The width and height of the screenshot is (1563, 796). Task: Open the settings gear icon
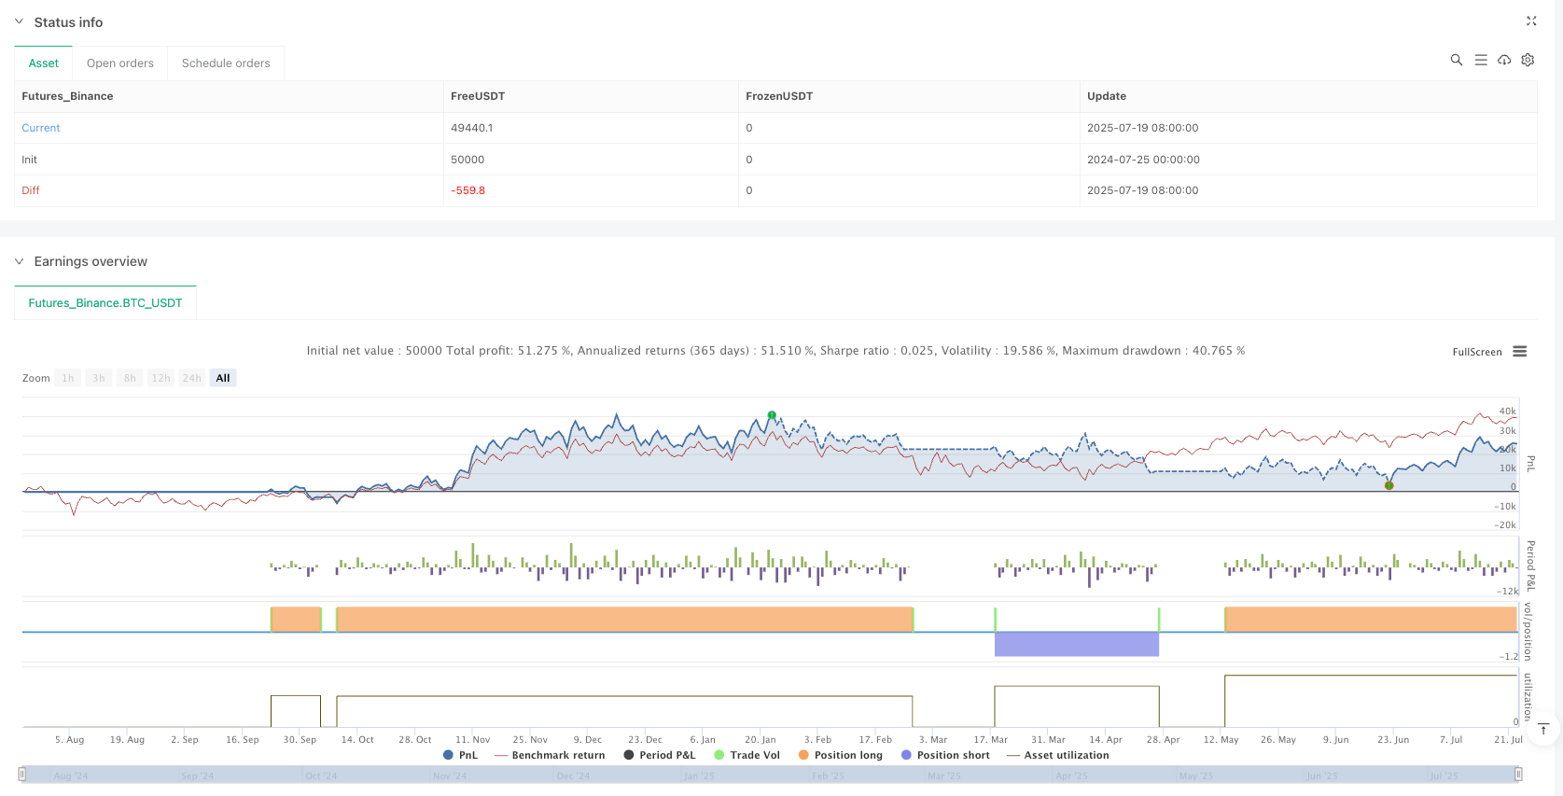(1528, 60)
